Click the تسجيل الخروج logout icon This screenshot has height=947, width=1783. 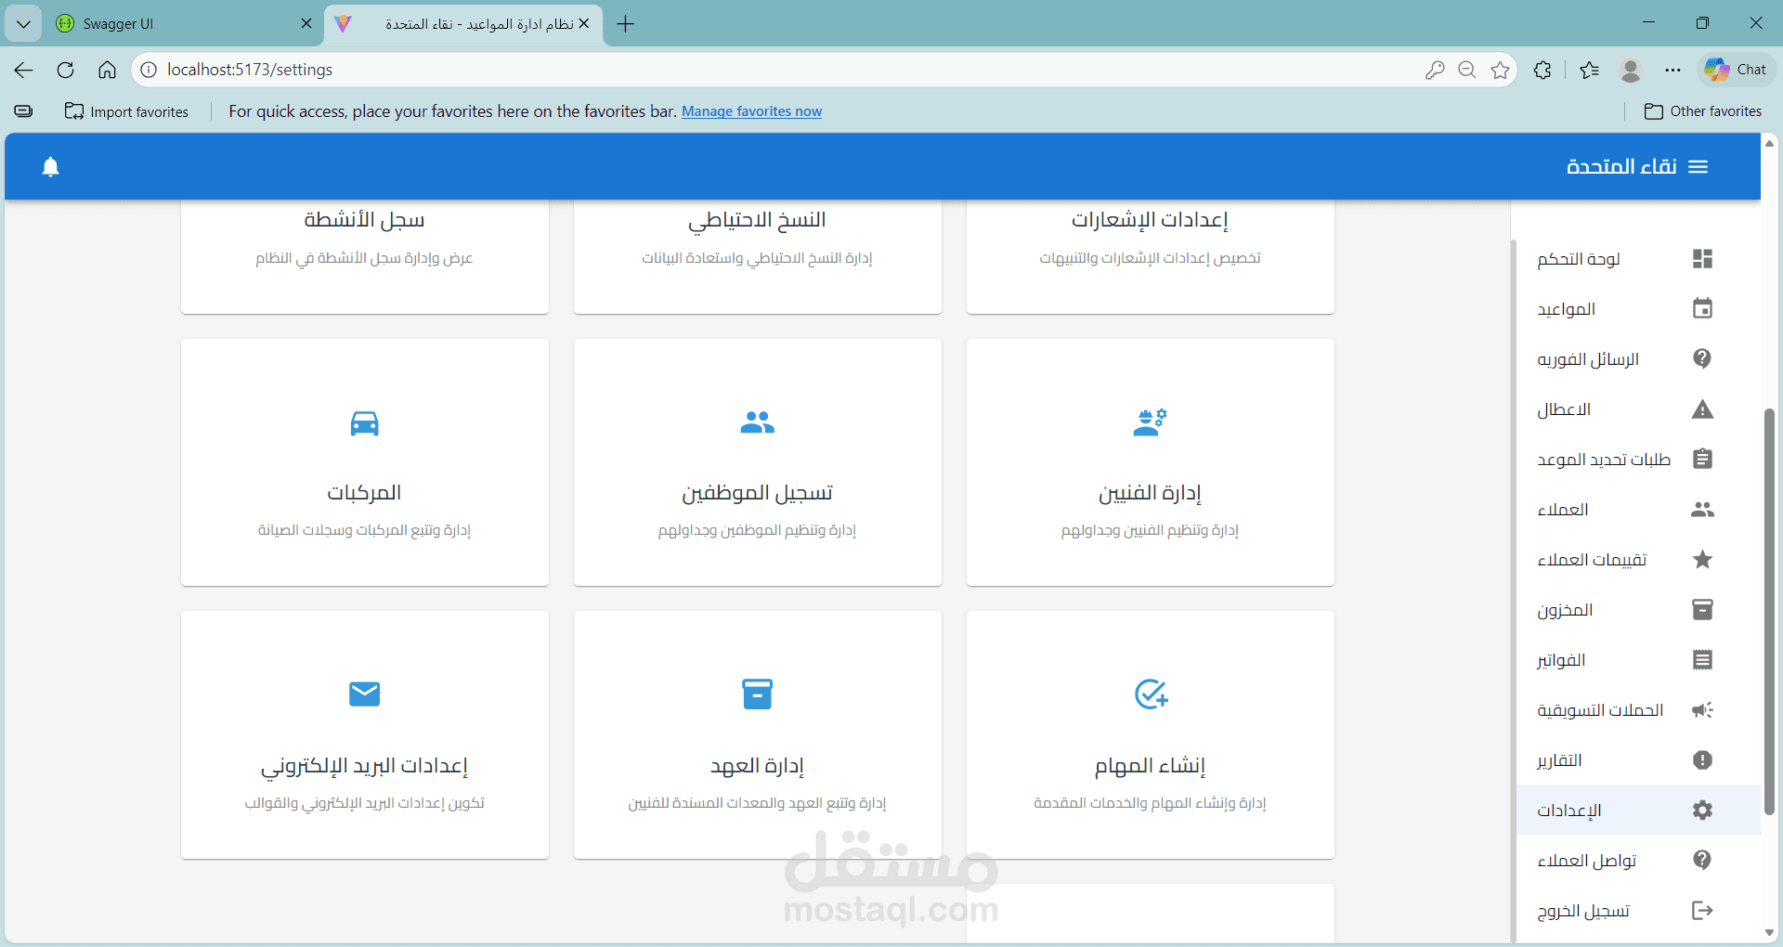pyautogui.click(x=1702, y=911)
